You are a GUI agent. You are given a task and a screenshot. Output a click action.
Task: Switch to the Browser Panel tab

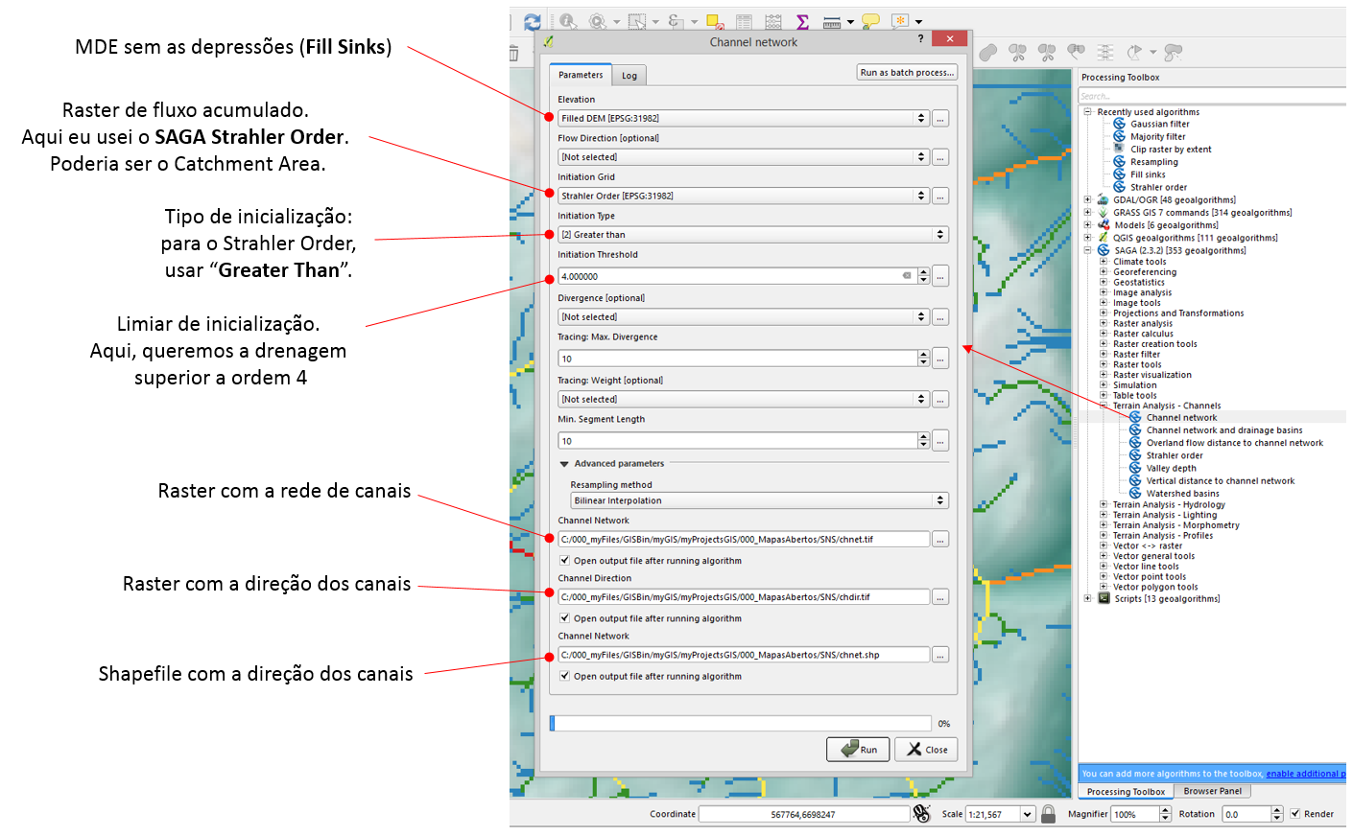tap(1212, 792)
